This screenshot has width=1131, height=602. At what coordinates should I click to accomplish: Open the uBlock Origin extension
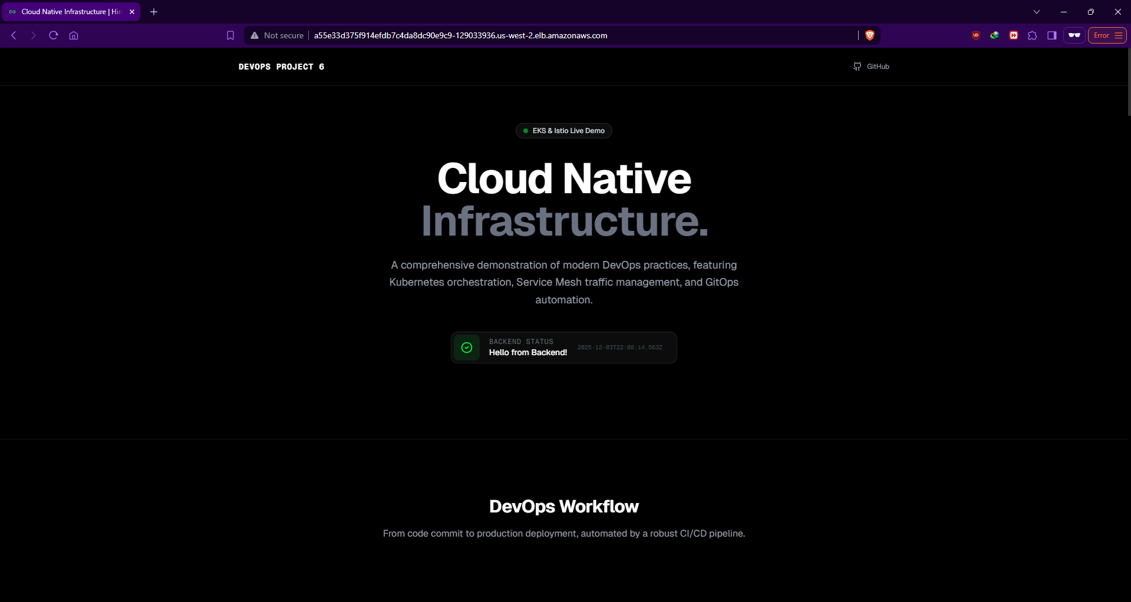tap(976, 35)
